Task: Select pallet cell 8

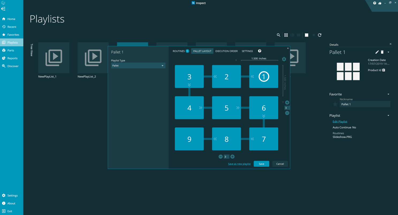Action: point(226,139)
